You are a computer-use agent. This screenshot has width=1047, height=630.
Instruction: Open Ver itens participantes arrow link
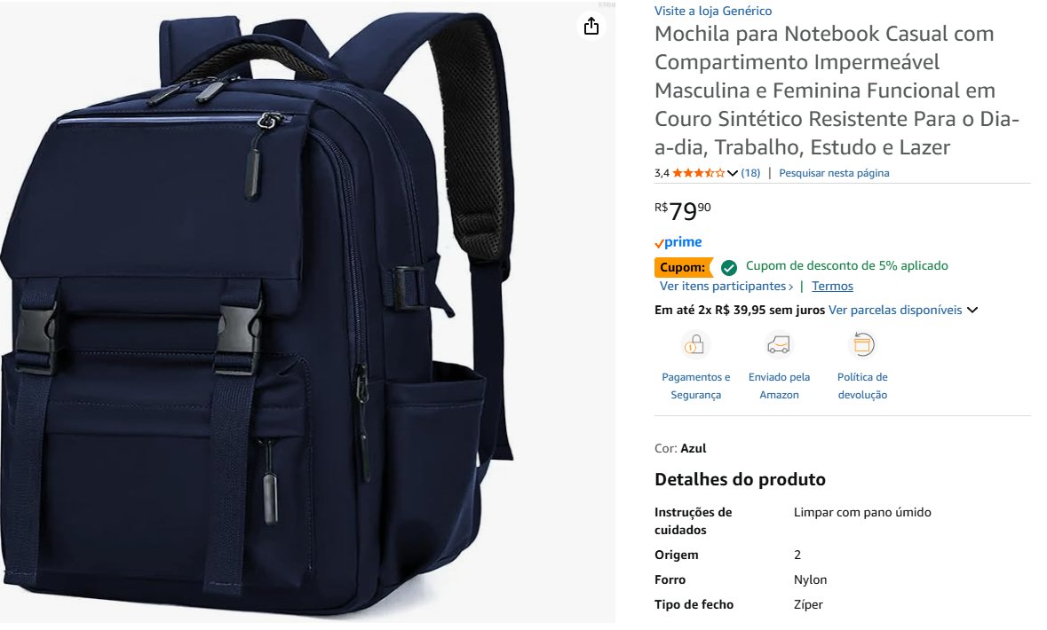pyautogui.click(x=726, y=286)
